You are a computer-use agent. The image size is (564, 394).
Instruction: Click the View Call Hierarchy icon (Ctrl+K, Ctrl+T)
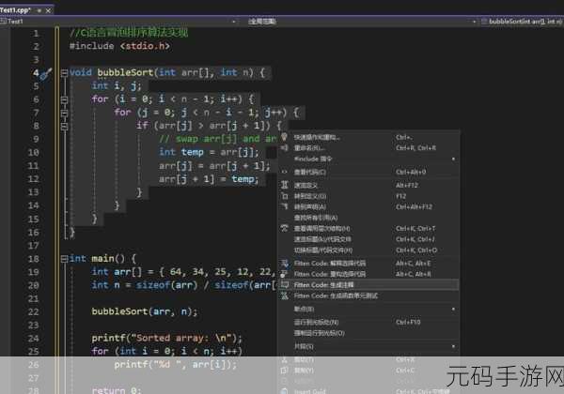[x=284, y=228]
